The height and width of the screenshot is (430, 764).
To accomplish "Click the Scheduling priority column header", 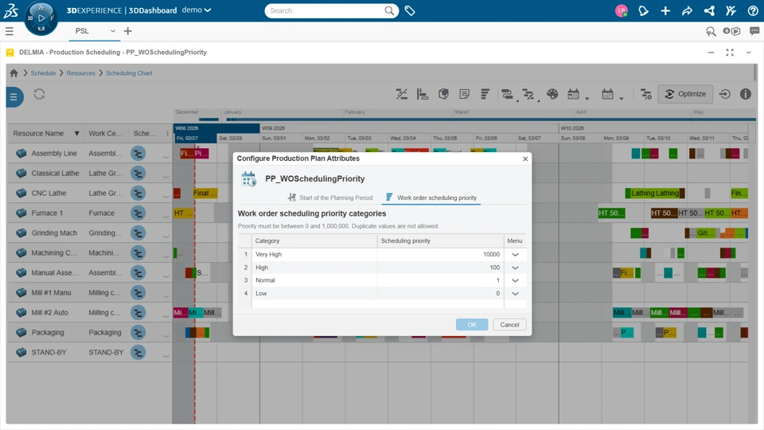I will (440, 240).
